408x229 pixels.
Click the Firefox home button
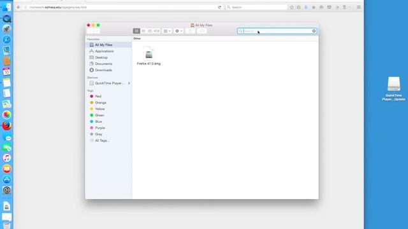(314, 7)
